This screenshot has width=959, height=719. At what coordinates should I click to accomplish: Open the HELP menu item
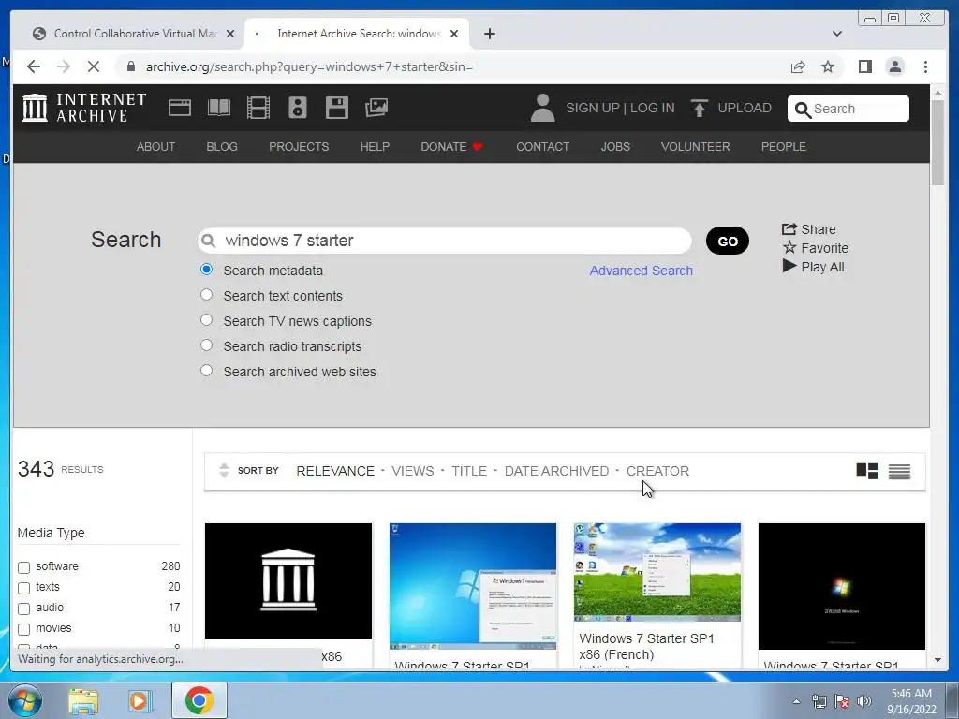(x=375, y=147)
